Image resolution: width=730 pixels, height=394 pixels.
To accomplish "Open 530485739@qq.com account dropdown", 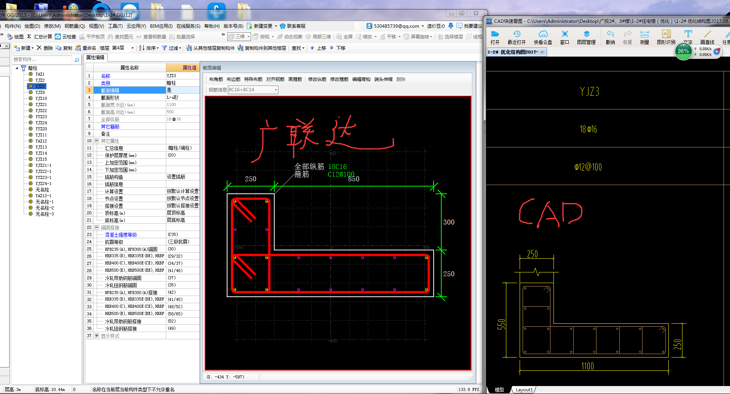I will [423, 26].
